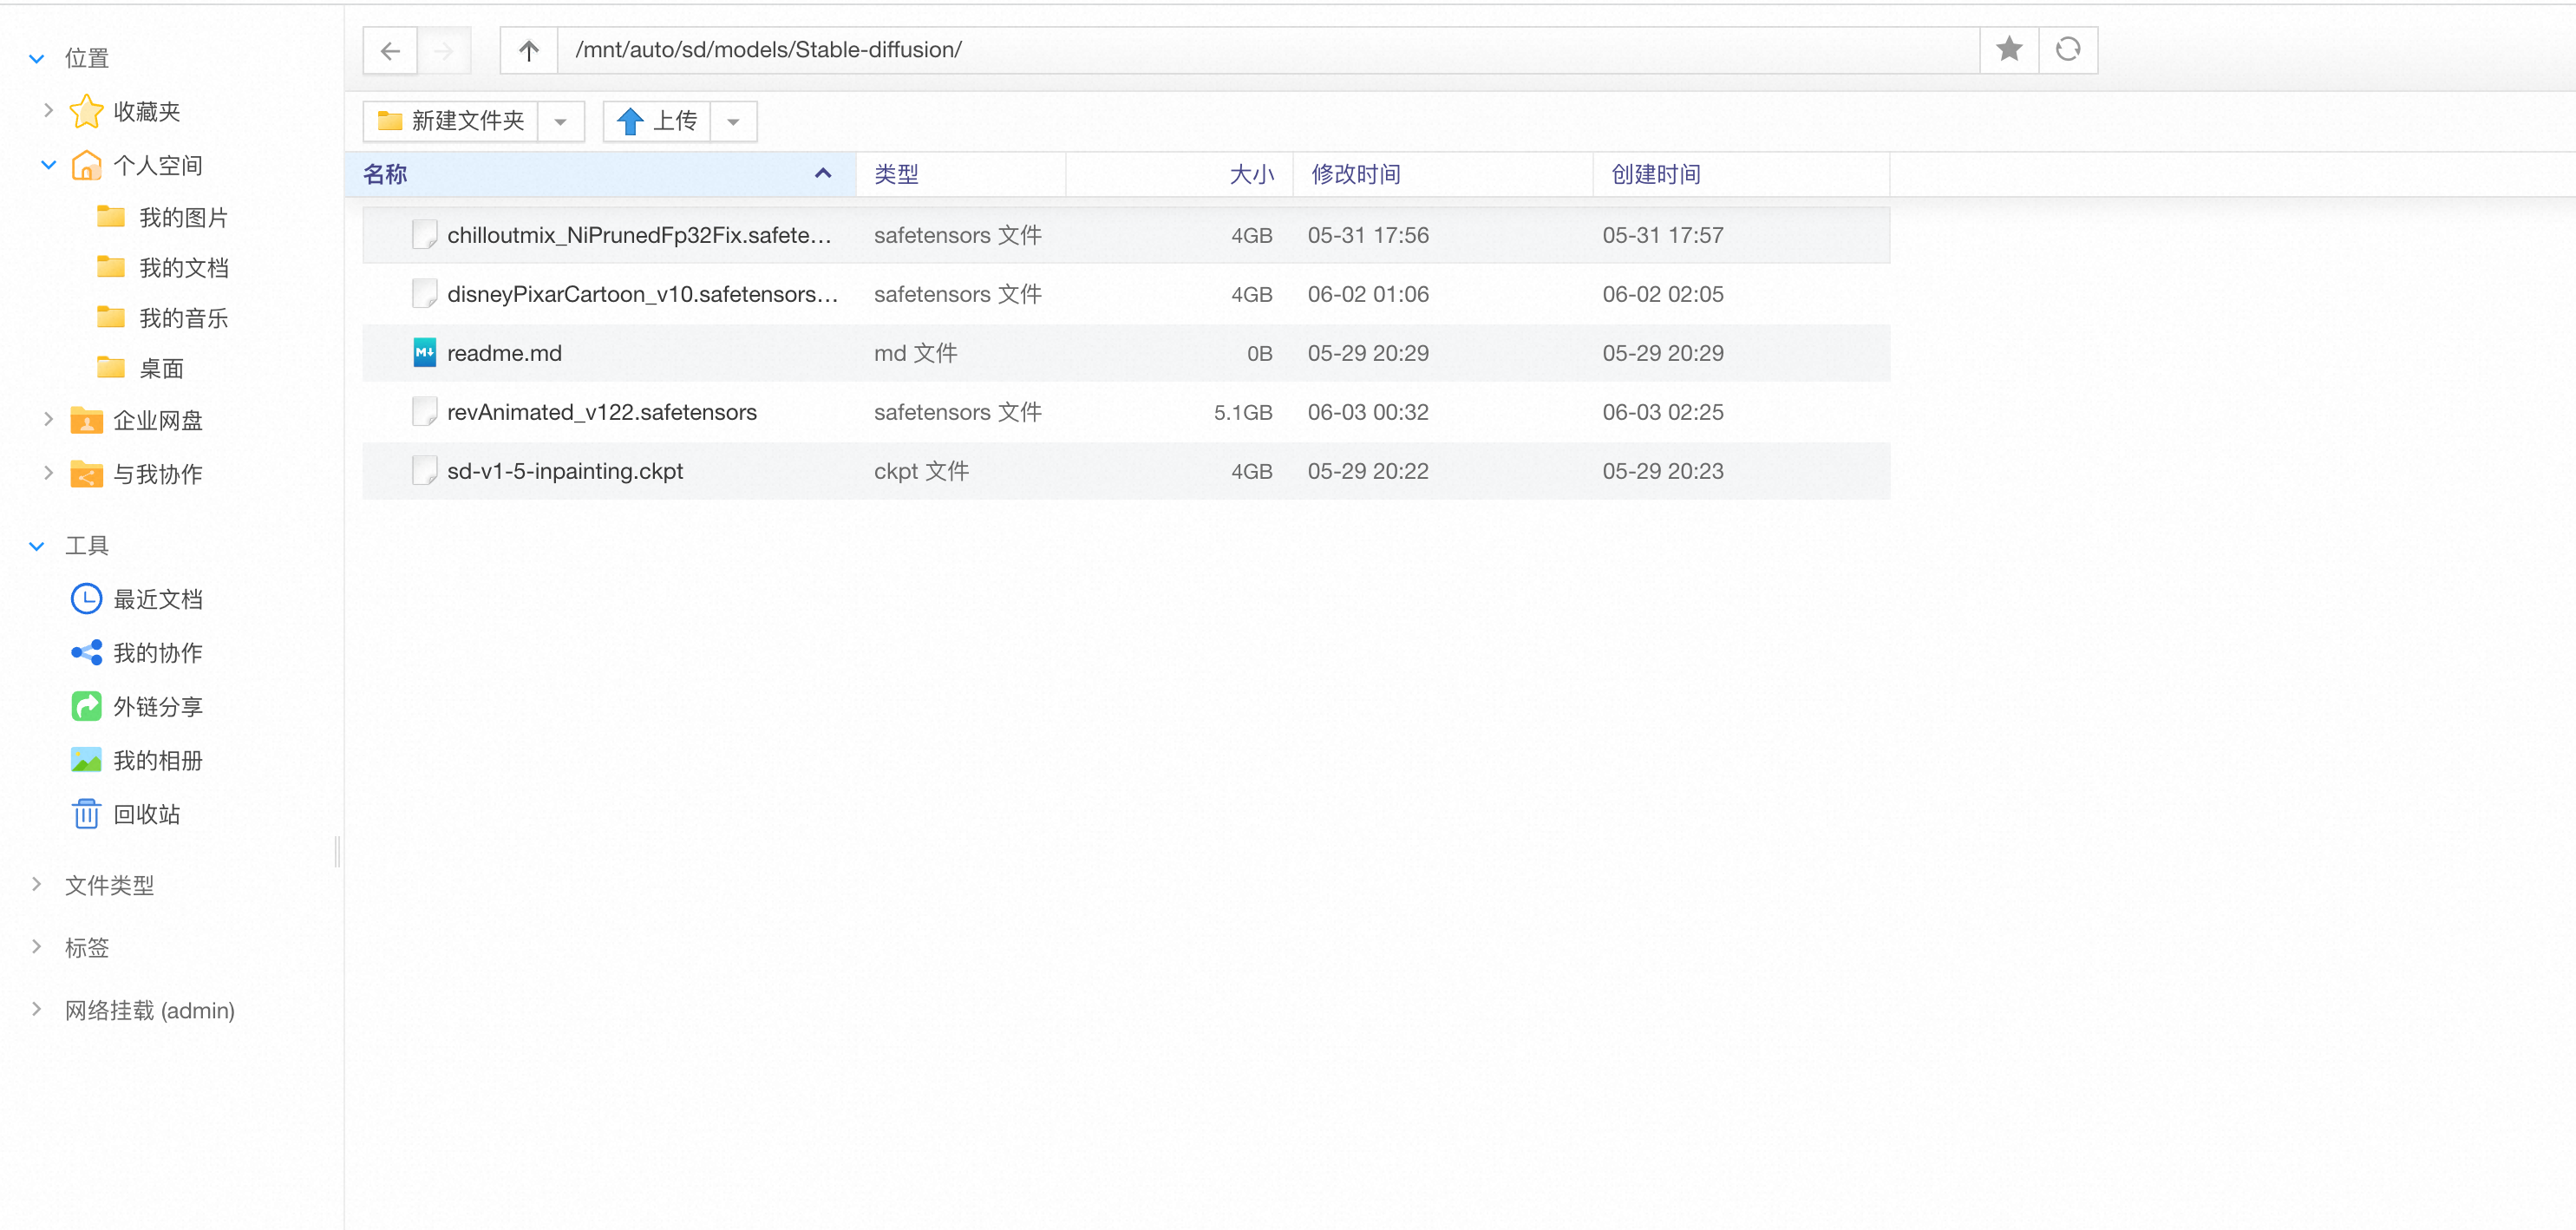Open 企业网盘 folder icon

[86, 420]
